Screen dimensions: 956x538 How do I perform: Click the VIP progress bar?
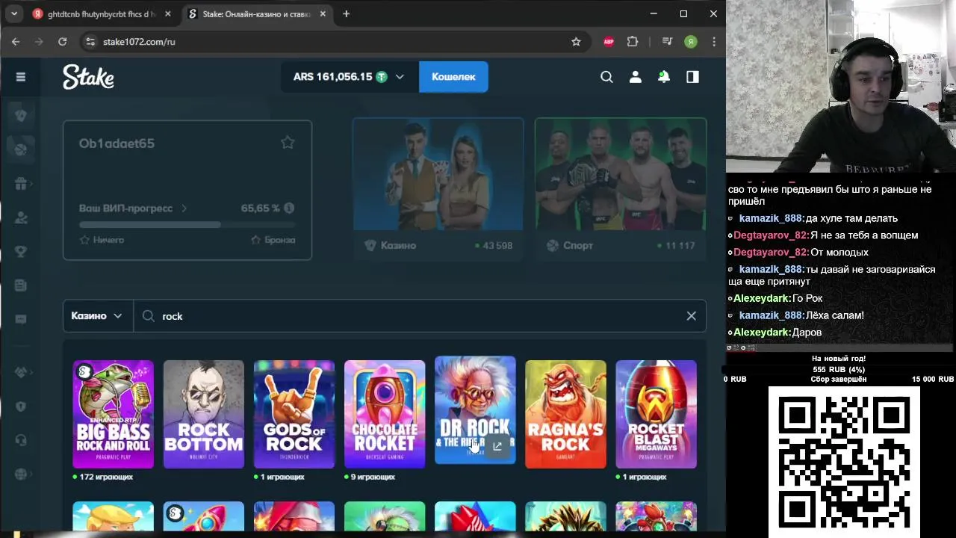point(187,224)
